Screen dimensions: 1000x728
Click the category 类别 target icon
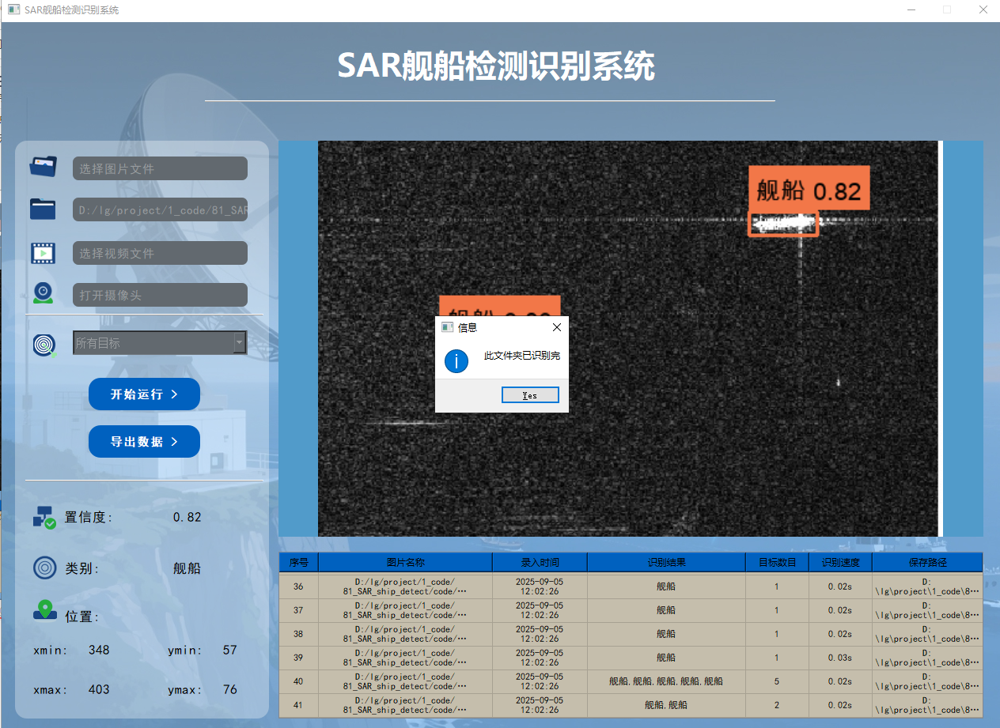point(45,568)
